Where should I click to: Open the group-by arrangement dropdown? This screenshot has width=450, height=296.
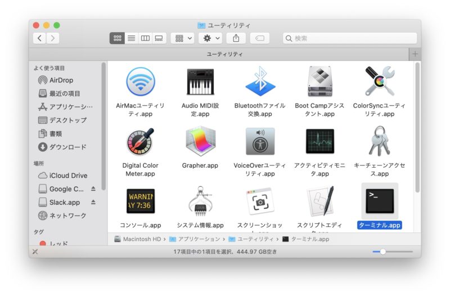point(182,38)
